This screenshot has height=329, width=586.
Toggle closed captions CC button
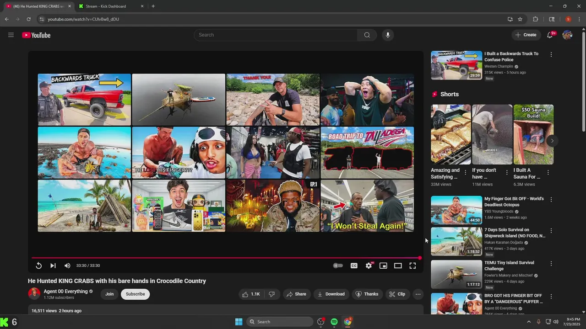pos(354,265)
